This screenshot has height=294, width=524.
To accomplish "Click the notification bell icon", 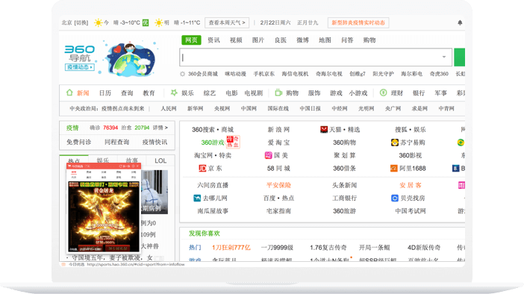I will 460,22.
